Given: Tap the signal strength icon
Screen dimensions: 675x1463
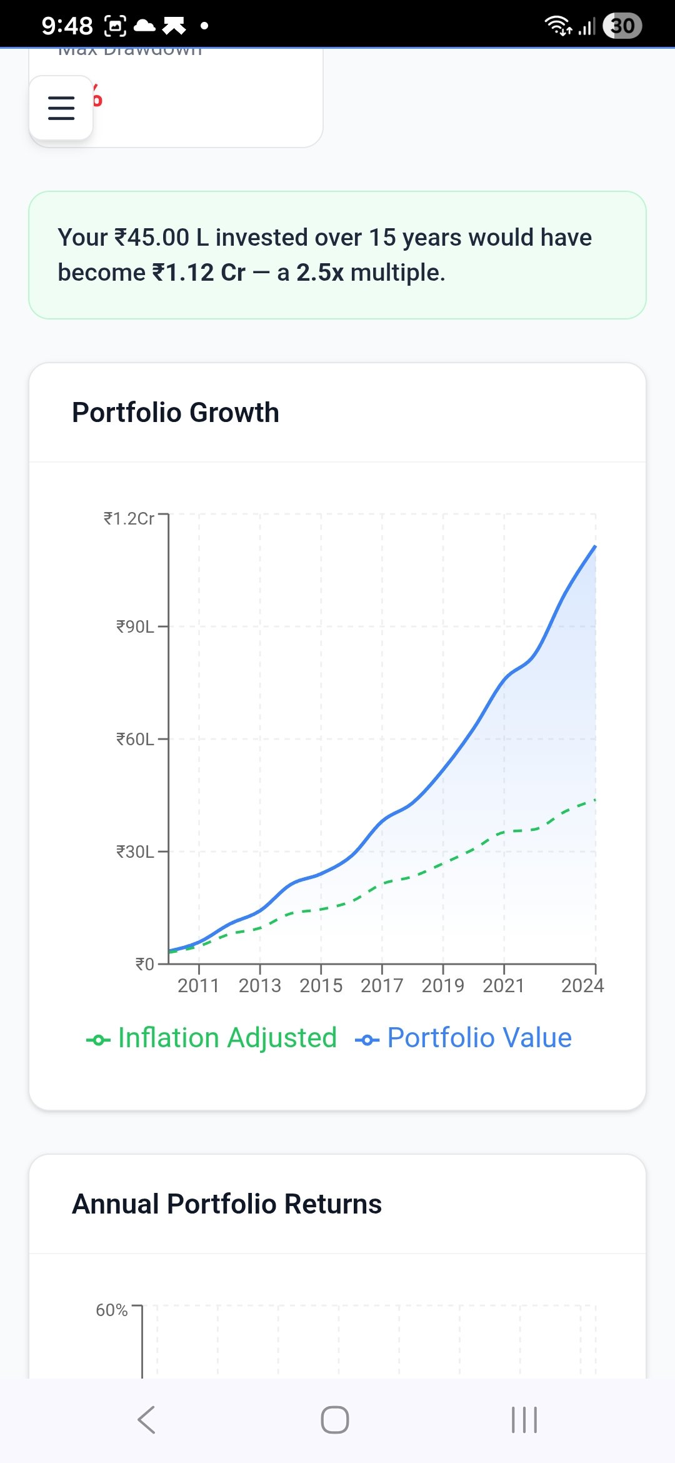Looking at the screenshot, I should click(x=587, y=26).
